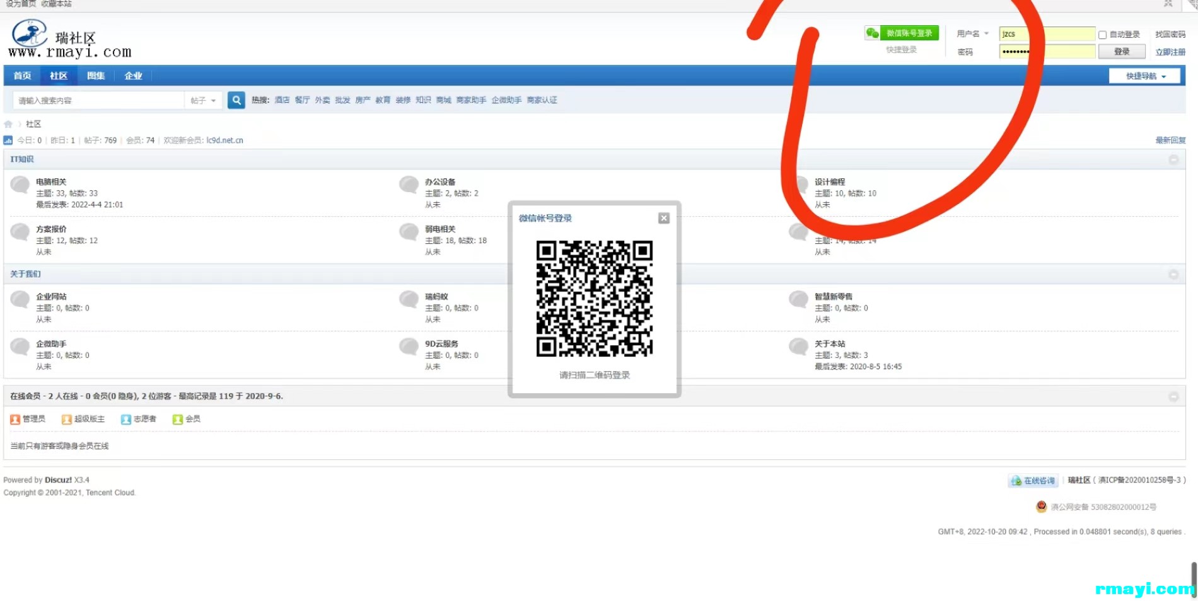1198x601 pixels.
Task: Open the 帖子 search type dropdown
Action: [x=203, y=101]
